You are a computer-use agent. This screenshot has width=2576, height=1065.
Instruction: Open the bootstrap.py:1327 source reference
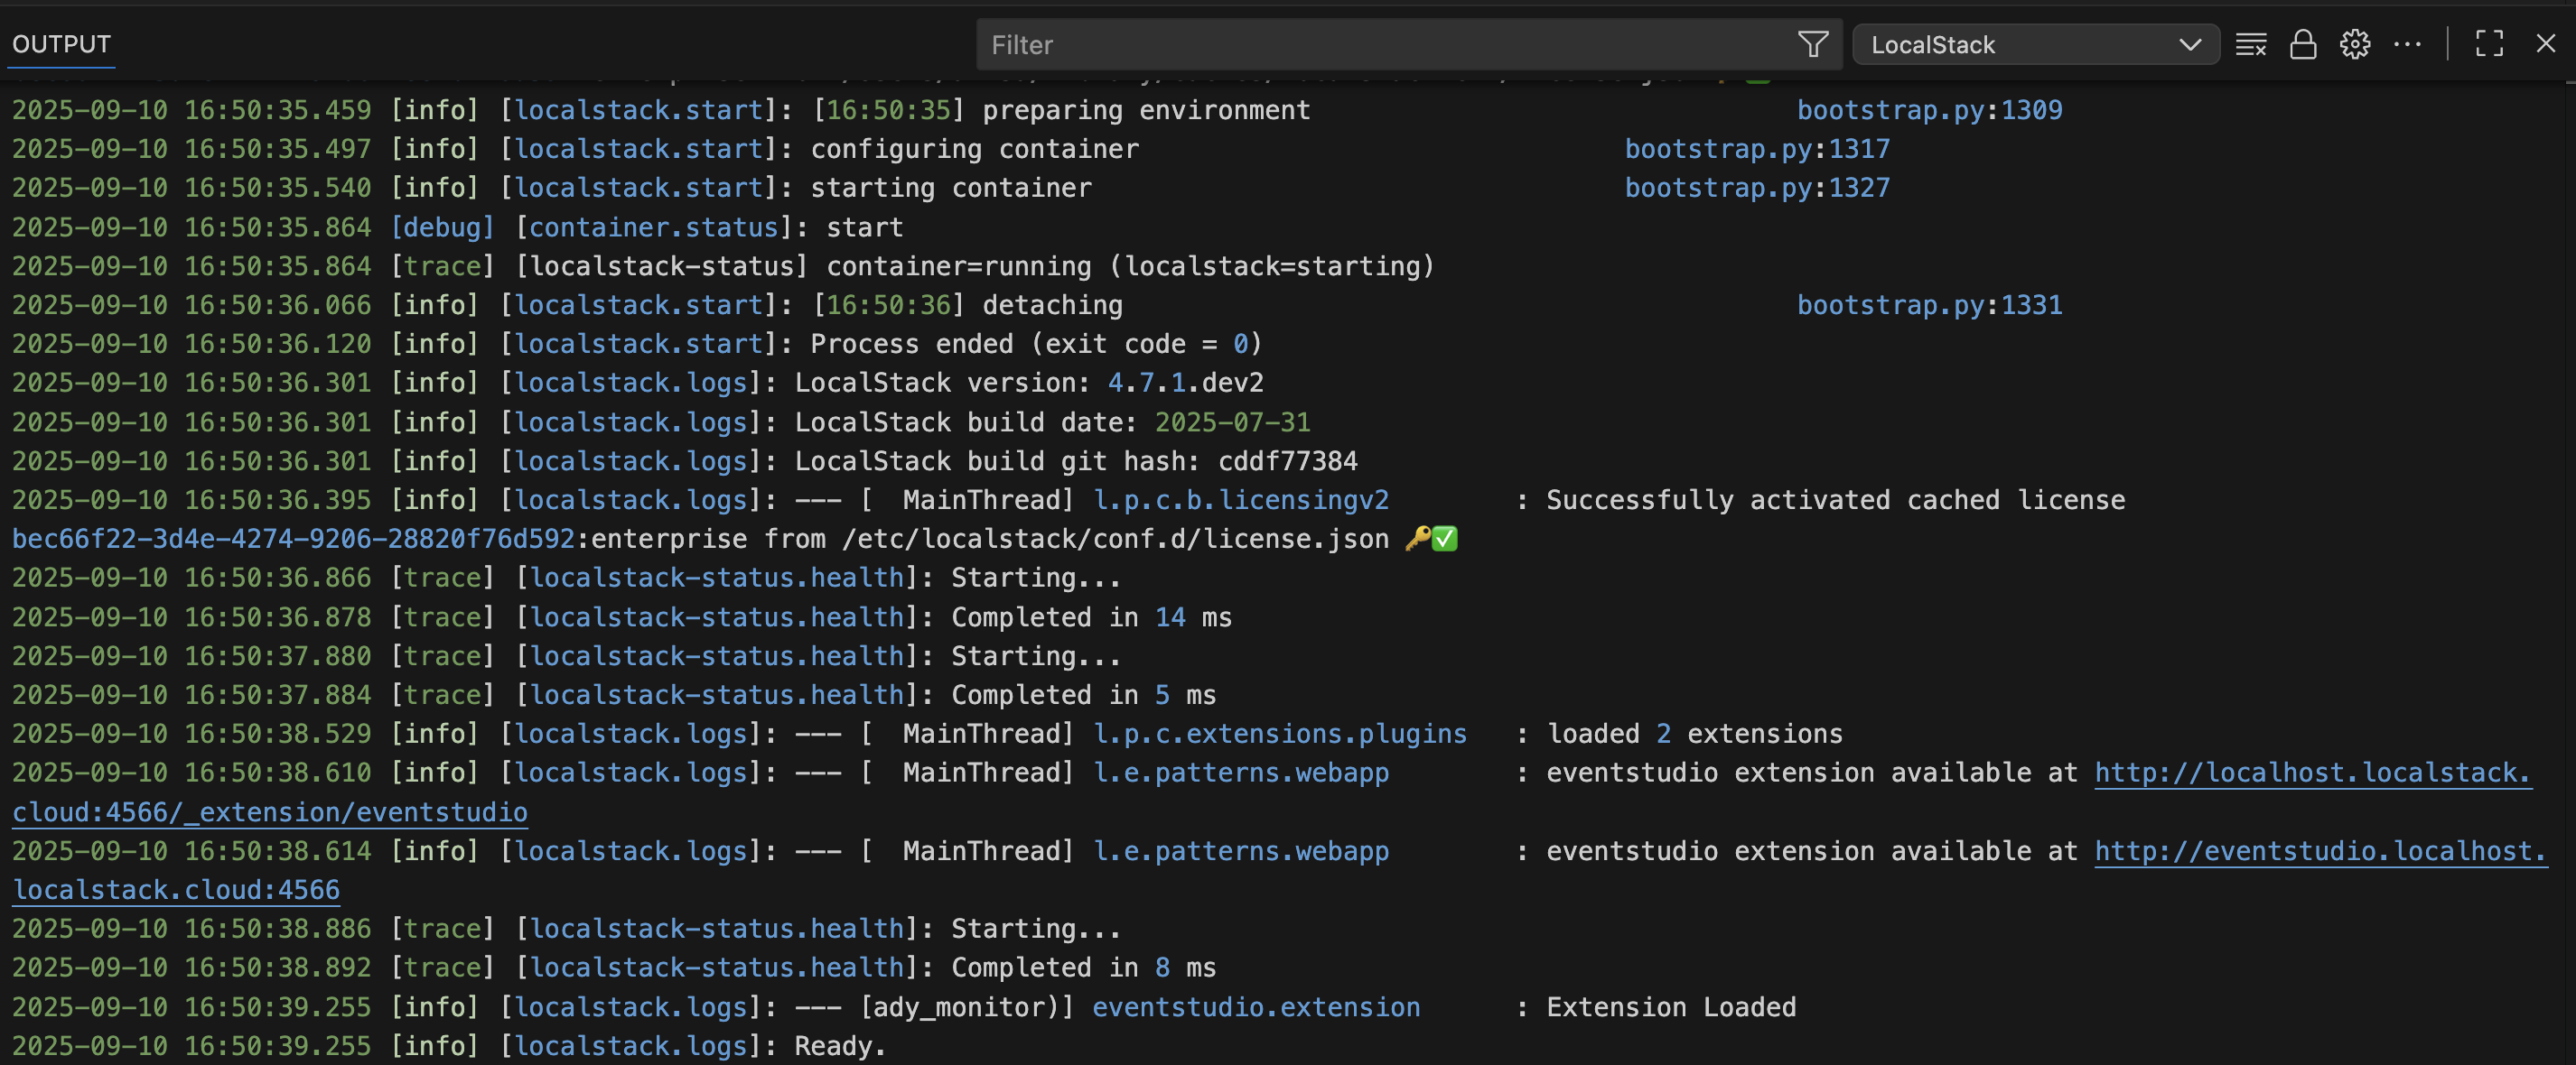click(1756, 187)
